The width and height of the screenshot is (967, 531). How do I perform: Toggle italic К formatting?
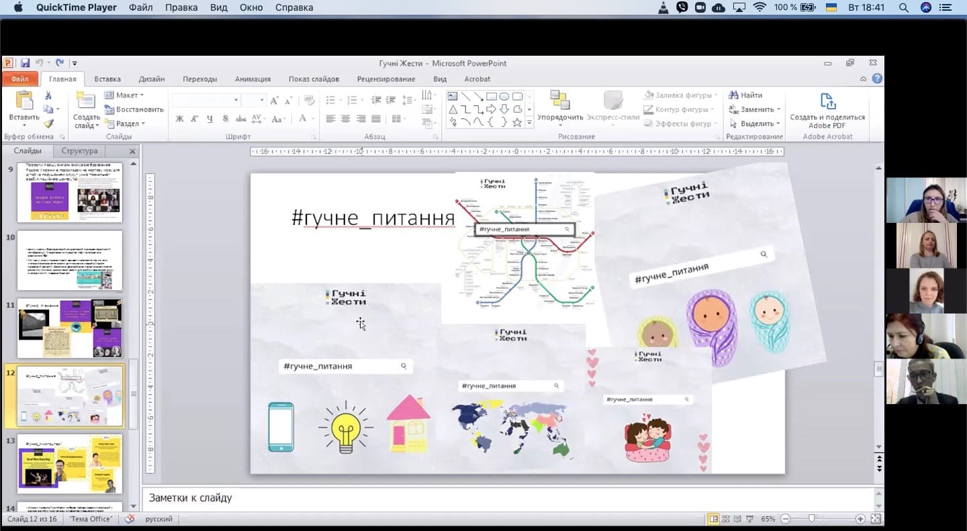click(195, 119)
